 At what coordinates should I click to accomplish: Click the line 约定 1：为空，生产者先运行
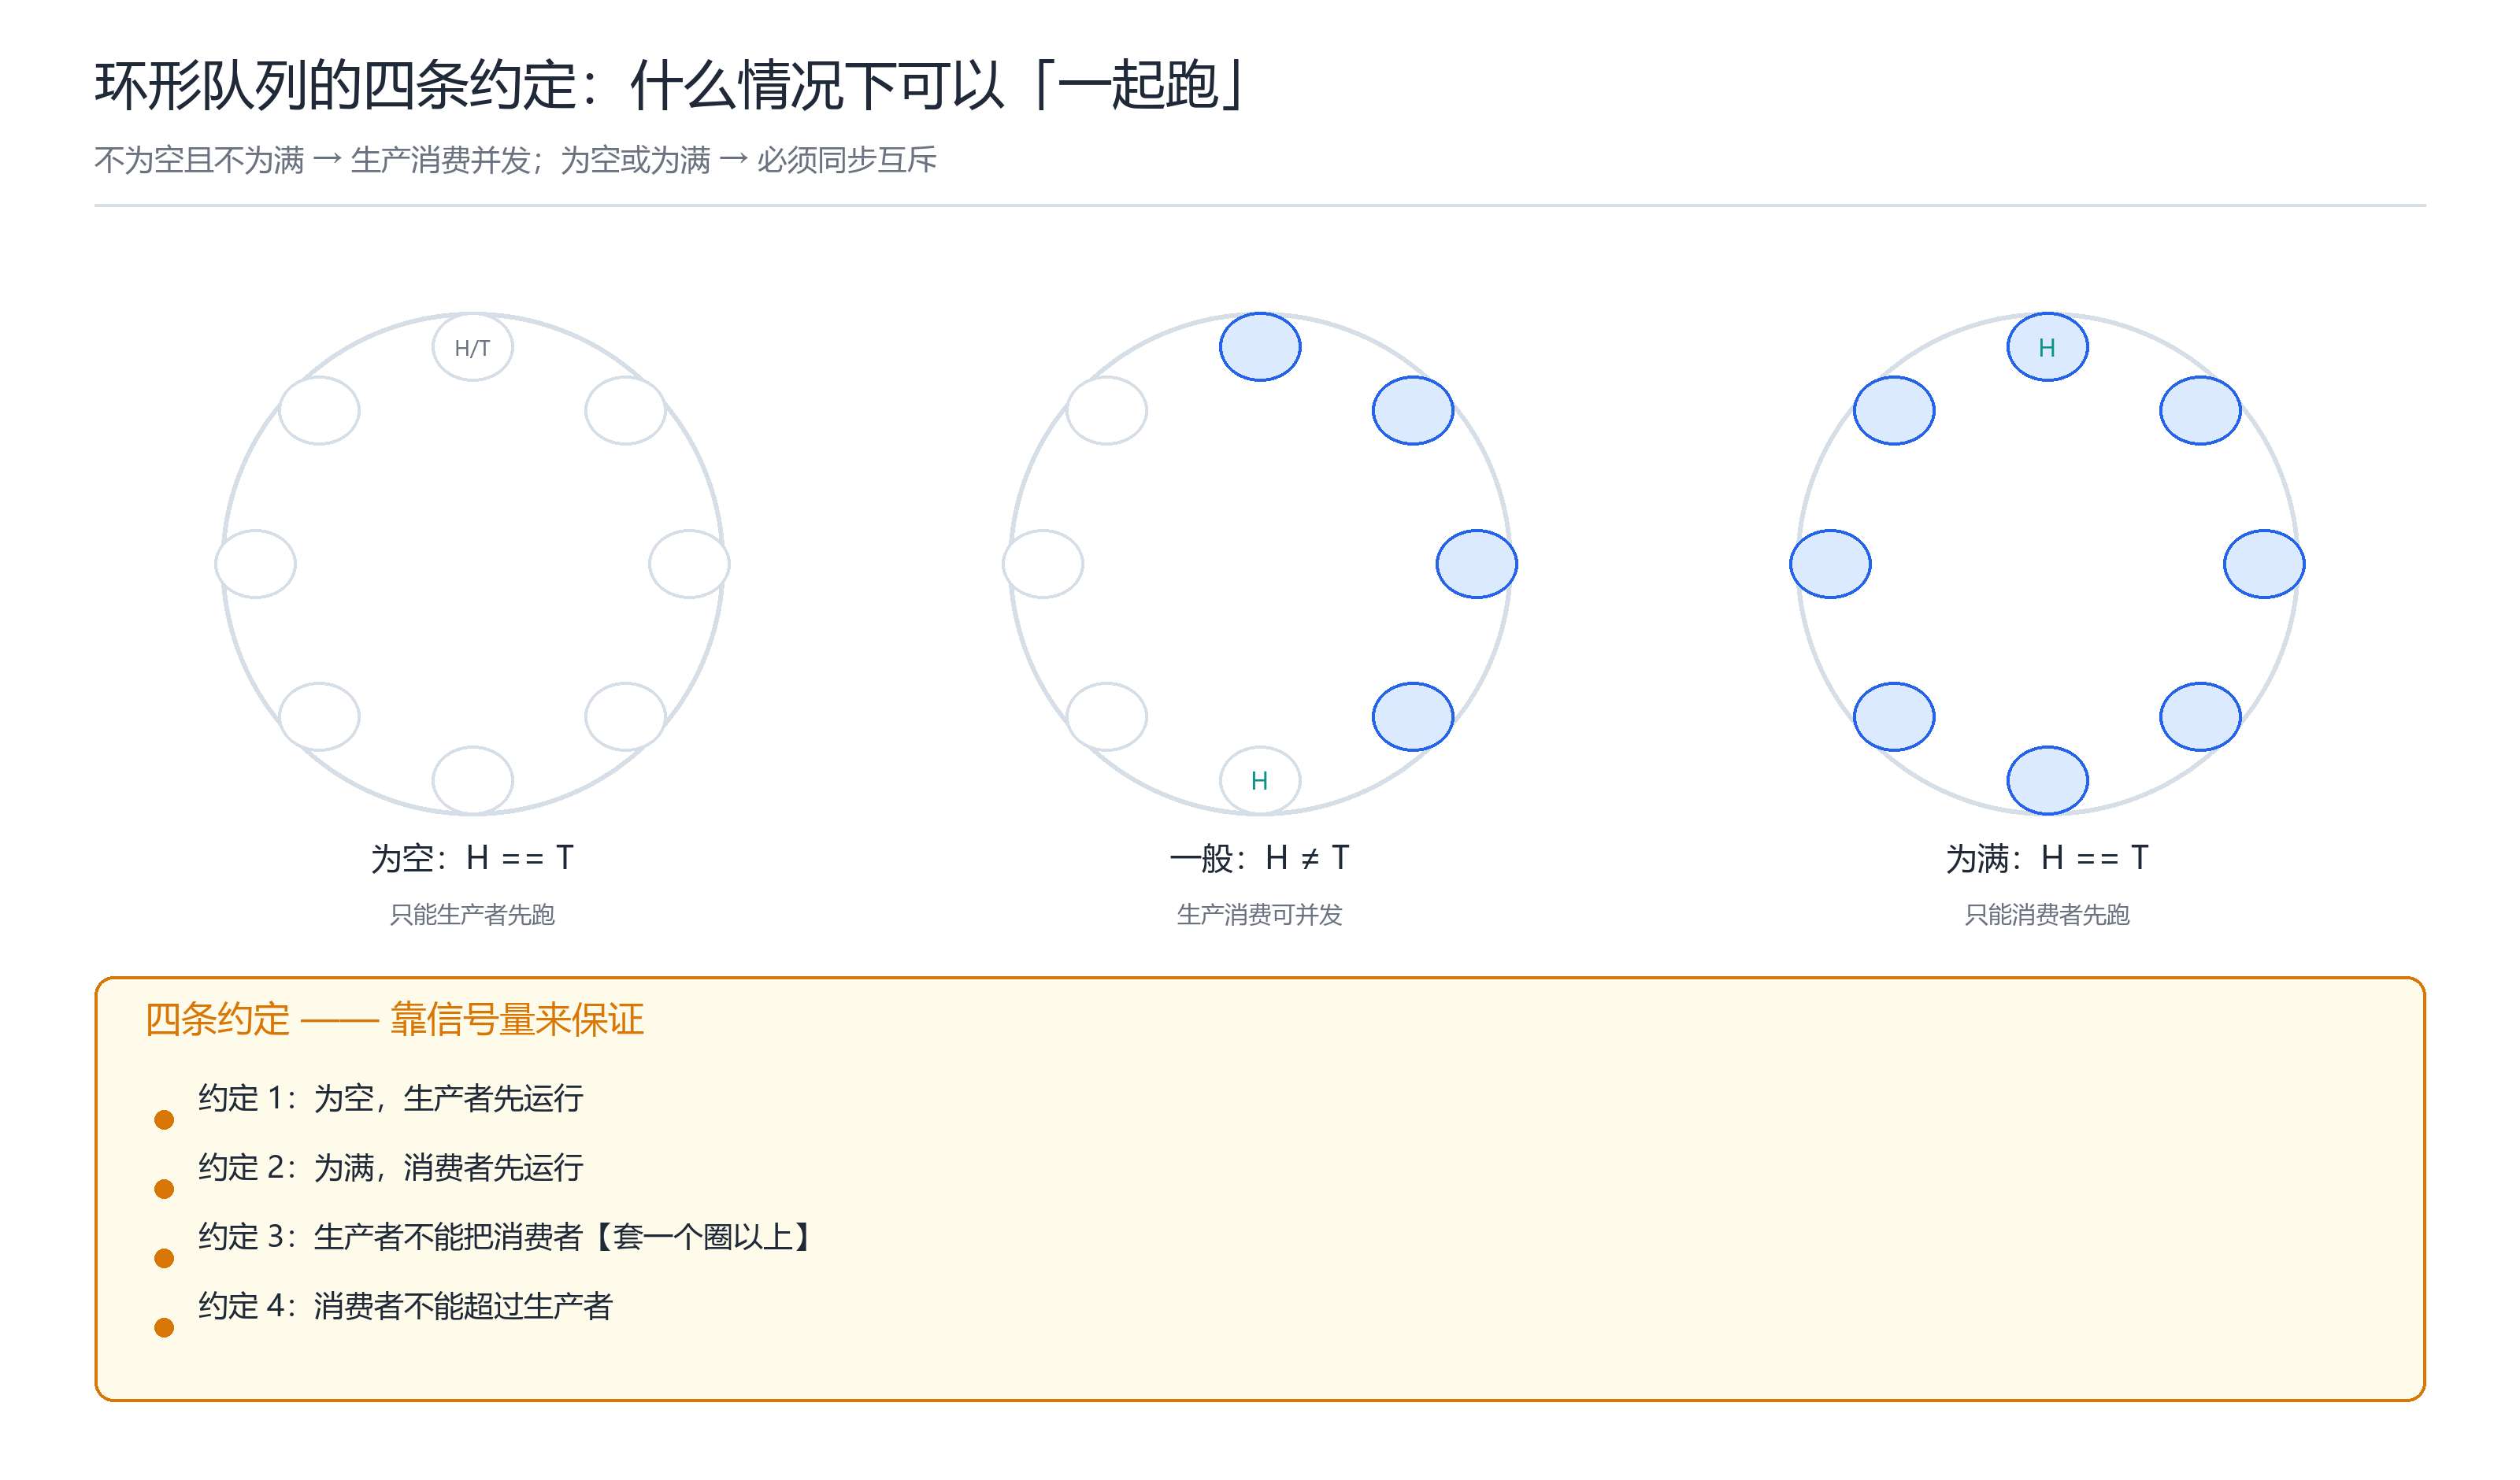click(391, 1098)
